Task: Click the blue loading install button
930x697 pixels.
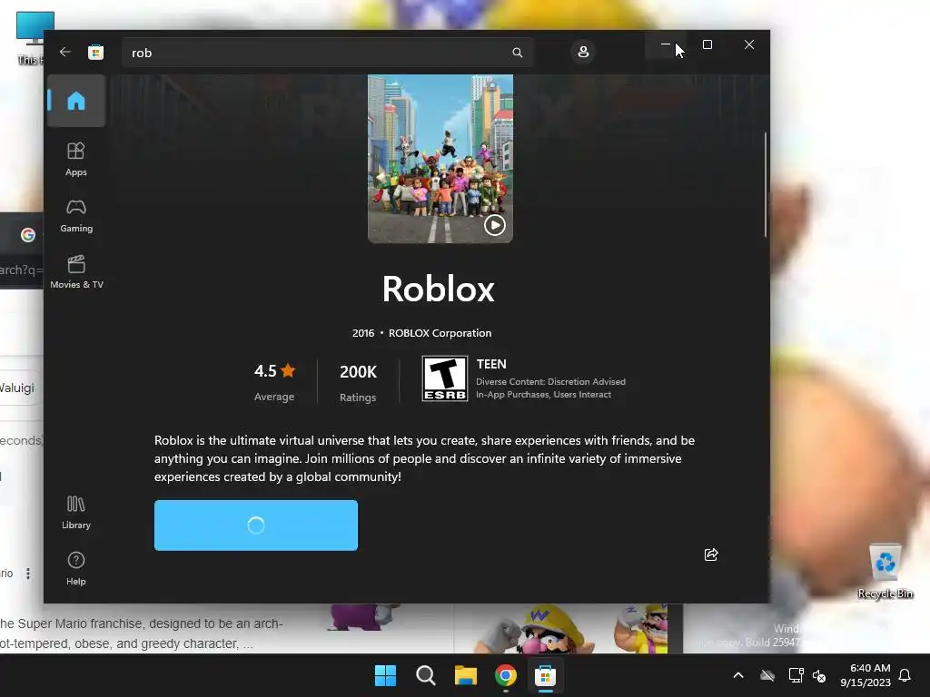Action: pos(255,525)
